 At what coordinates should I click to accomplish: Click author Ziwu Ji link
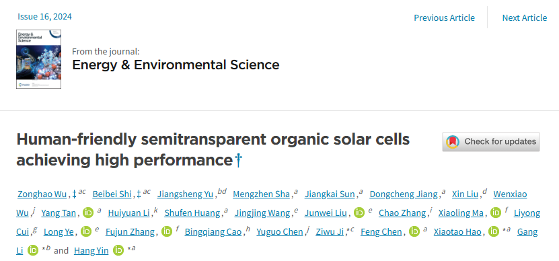click(x=330, y=232)
